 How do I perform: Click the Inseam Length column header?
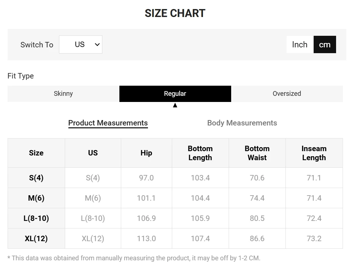click(314, 153)
